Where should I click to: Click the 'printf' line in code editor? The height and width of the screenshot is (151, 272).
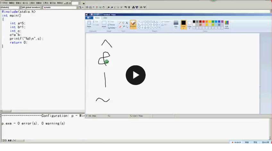27,39
